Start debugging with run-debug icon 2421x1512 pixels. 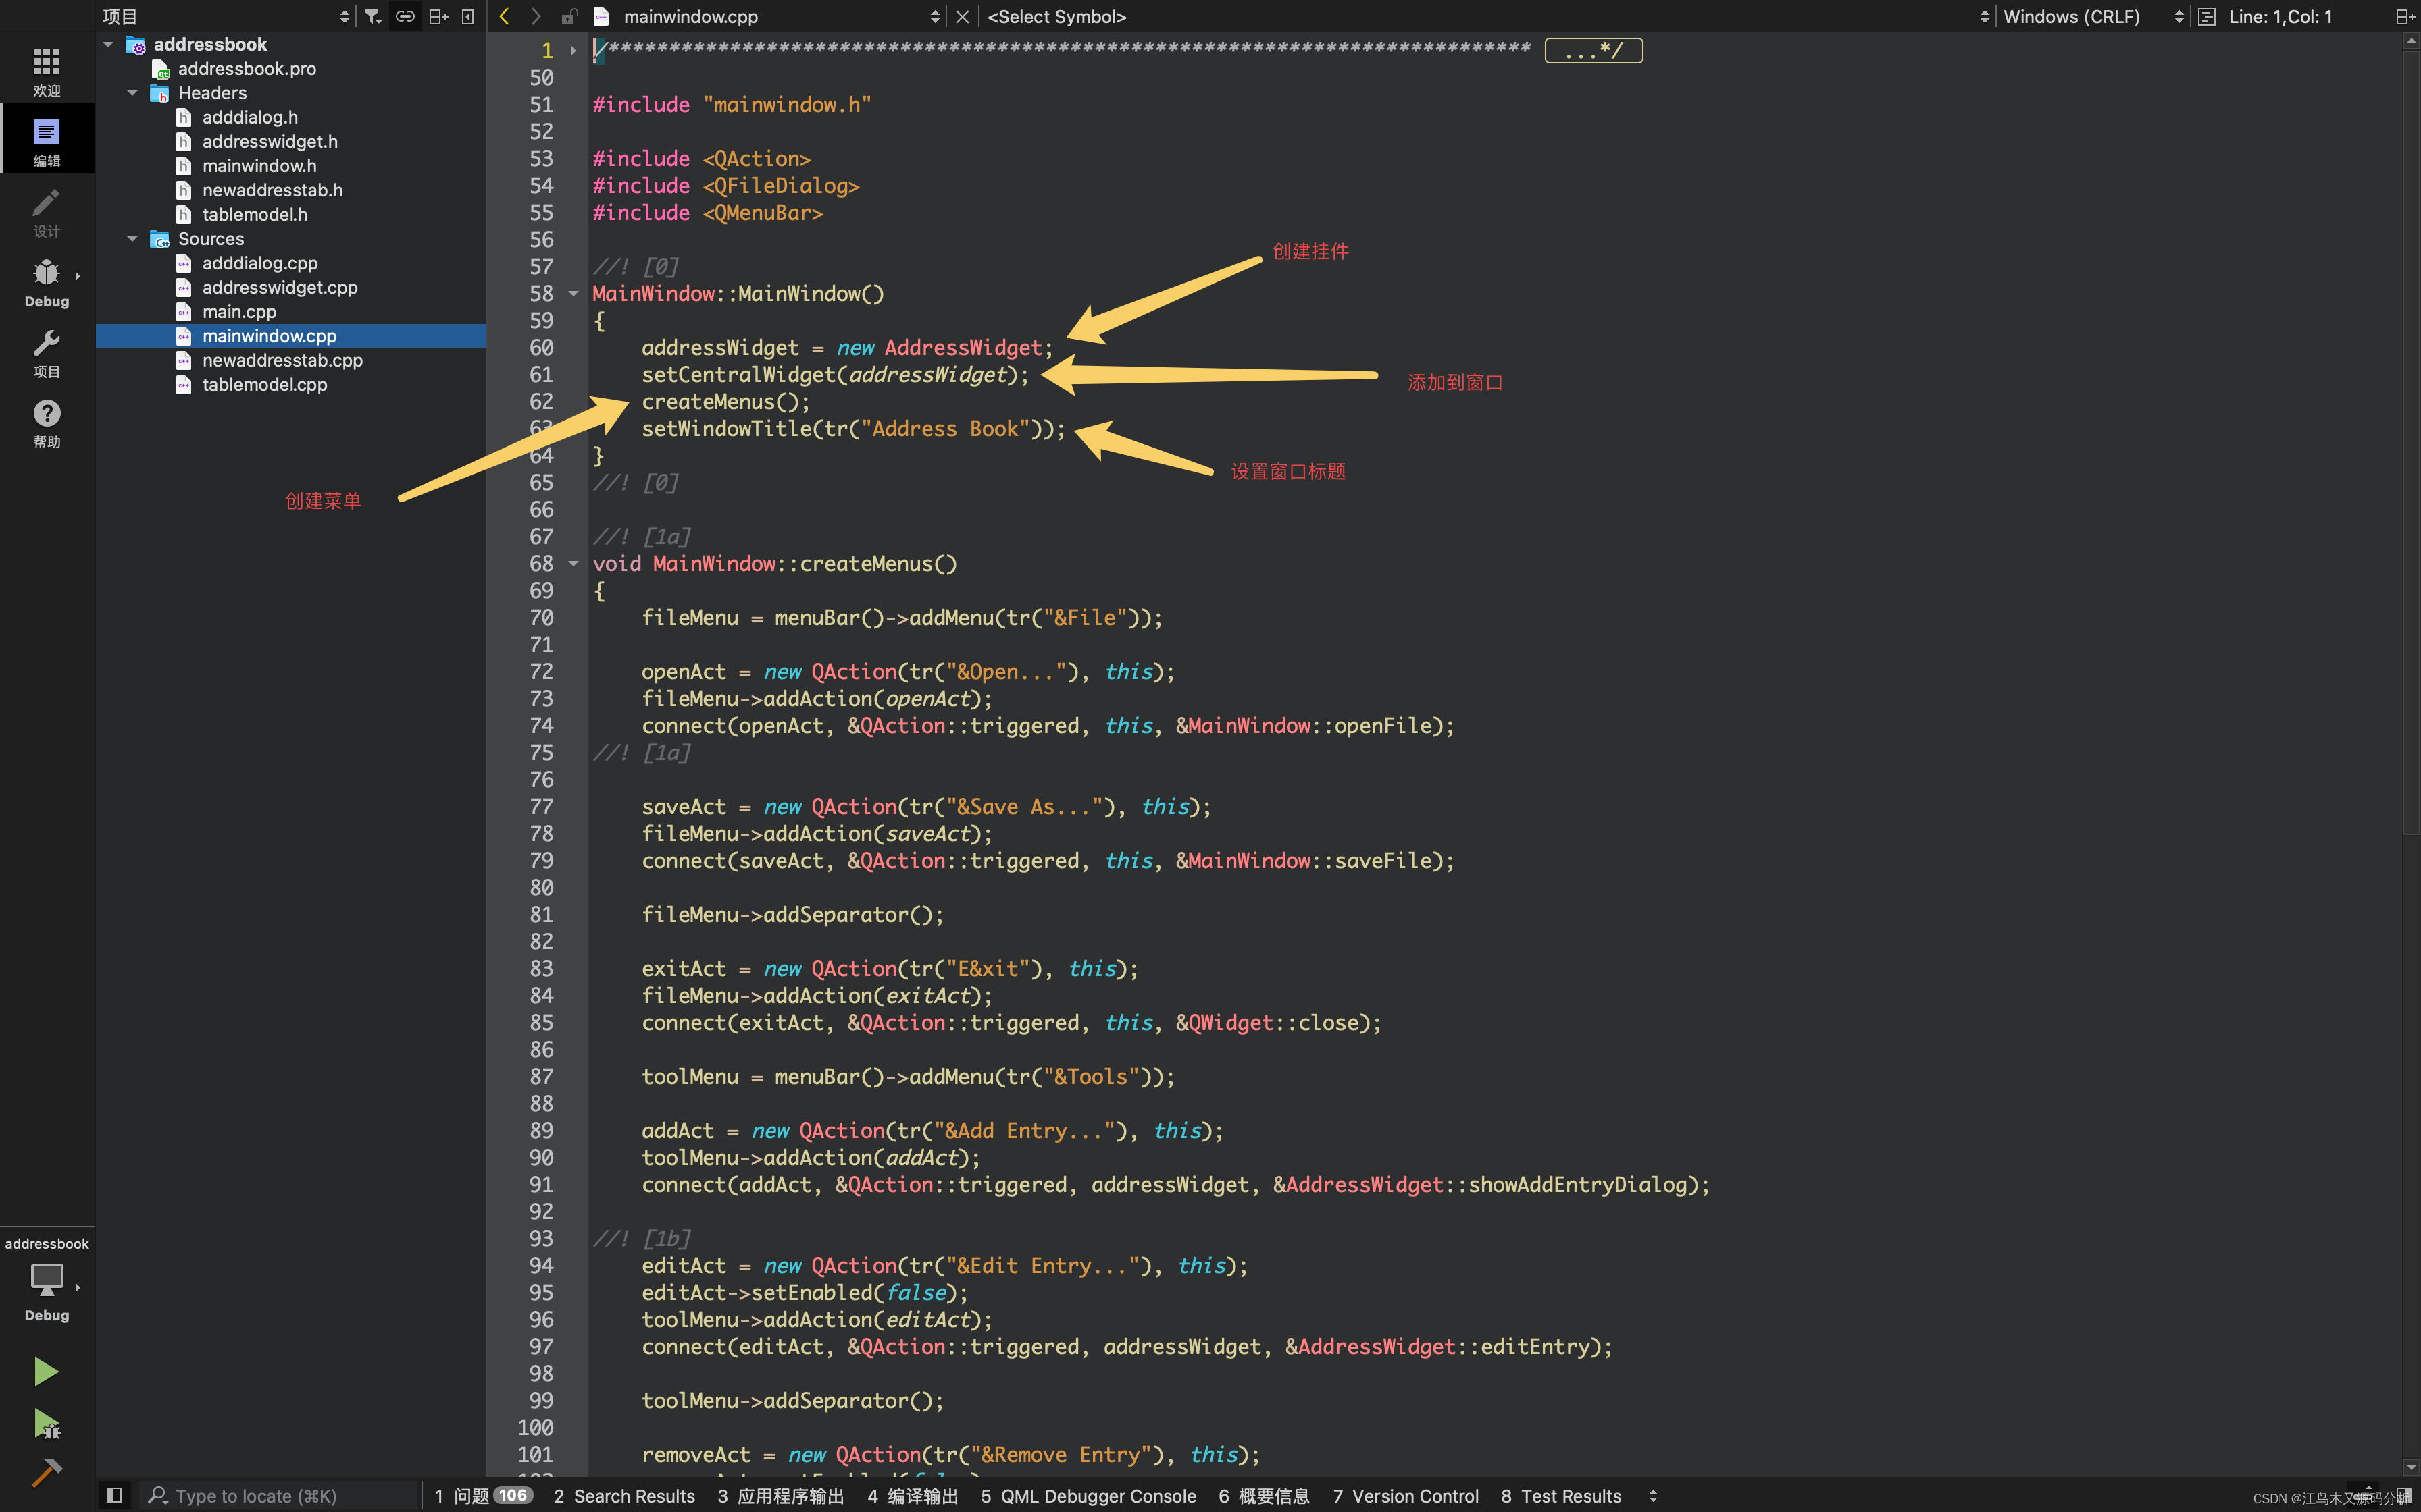tap(46, 1423)
